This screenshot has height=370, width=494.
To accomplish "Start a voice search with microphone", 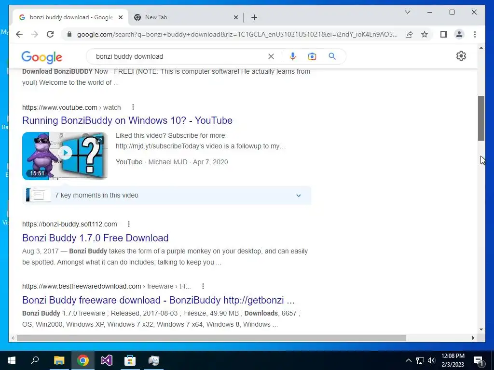I will 293,56.
